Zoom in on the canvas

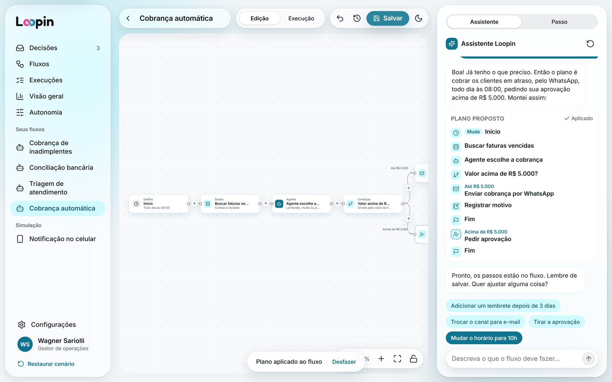[x=381, y=359]
